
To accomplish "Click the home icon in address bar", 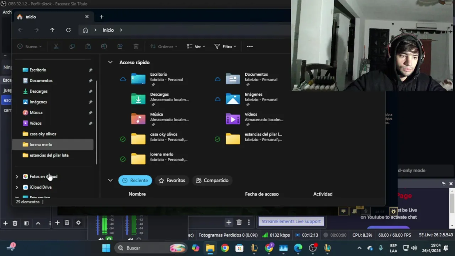I will [85, 30].
